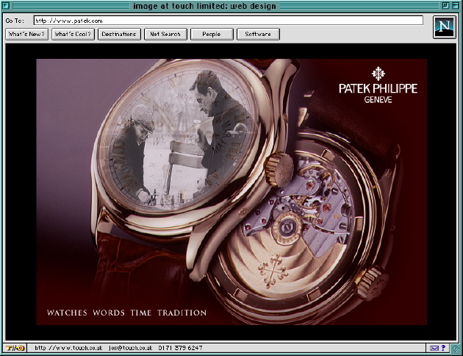Click the TIME text in the image
The height and width of the screenshot is (356, 463).
coord(141,313)
